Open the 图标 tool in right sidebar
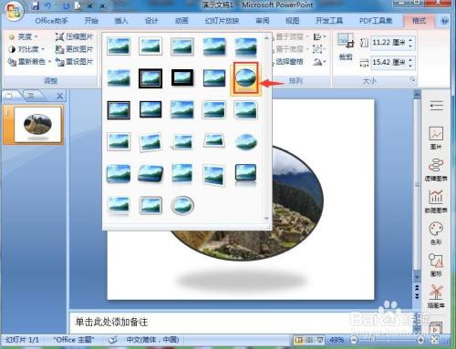The height and width of the screenshot is (349, 456). click(436, 265)
